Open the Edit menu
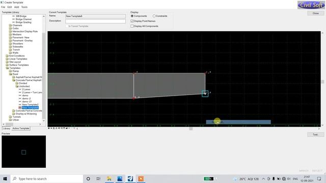 10,7
